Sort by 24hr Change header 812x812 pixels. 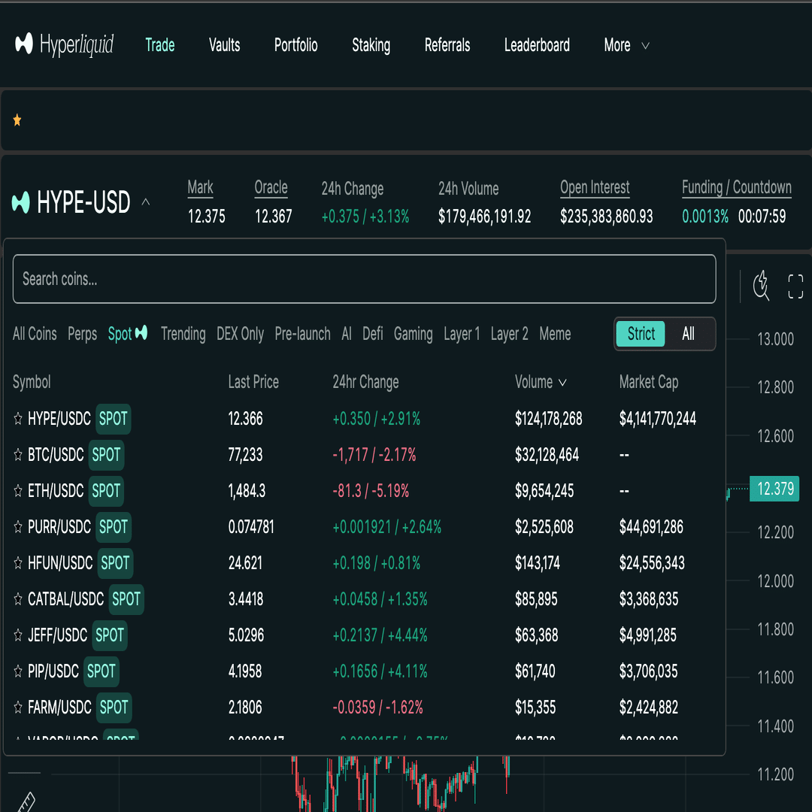tap(365, 382)
